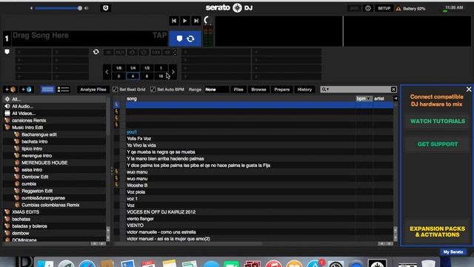Viewport: 474px width, 267px height.
Task: Click GET SUPPORT
Action: [x=438, y=145]
